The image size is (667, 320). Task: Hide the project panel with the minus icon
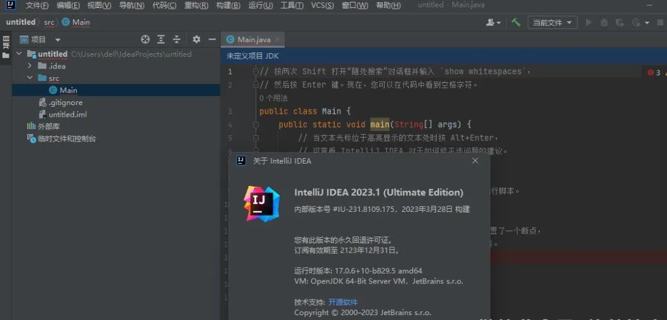[x=212, y=40]
